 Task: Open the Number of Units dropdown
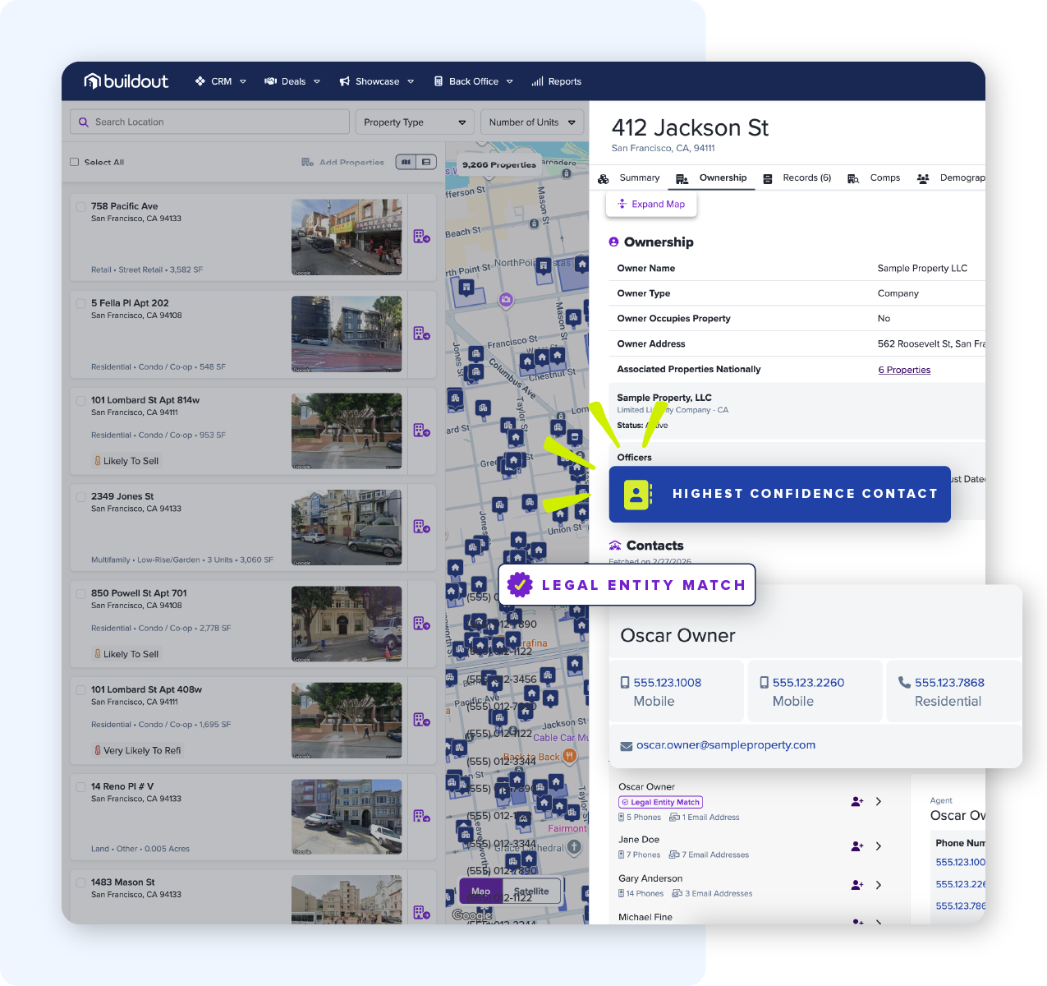532,122
